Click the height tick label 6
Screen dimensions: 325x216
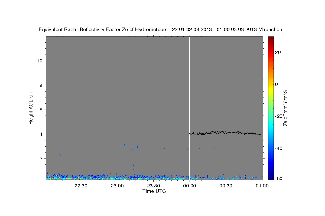[41, 110]
